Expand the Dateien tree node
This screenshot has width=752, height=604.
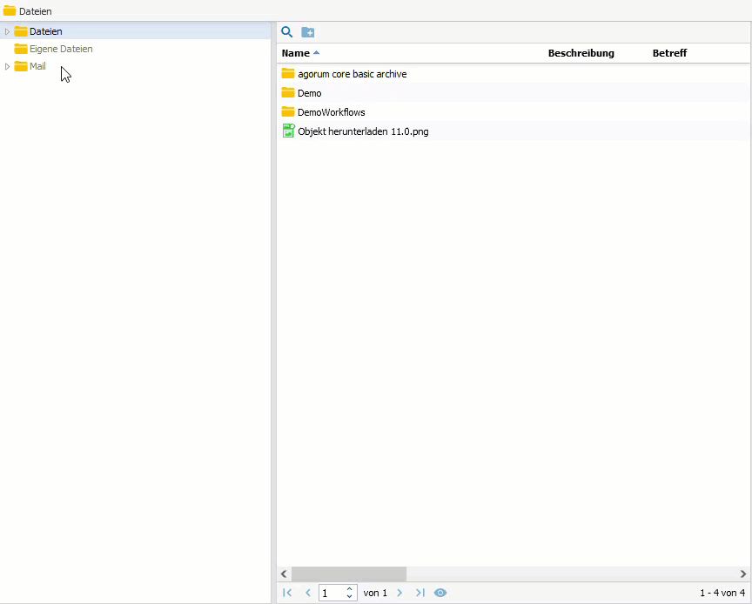coord(7,31)
